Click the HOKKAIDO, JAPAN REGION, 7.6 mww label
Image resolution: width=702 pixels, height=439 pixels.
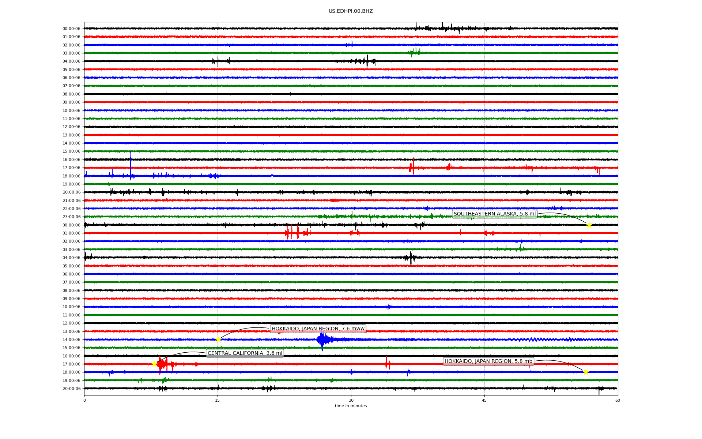tap(318, 329)
